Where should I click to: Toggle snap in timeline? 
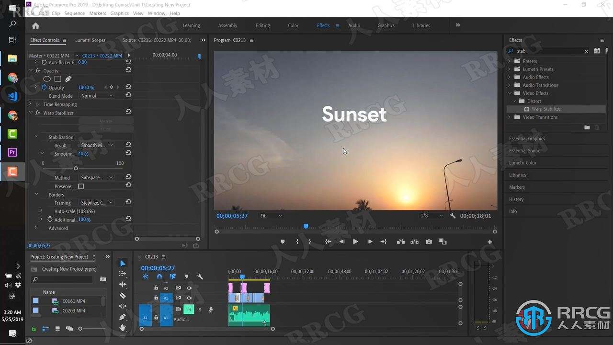click(159, 276)
